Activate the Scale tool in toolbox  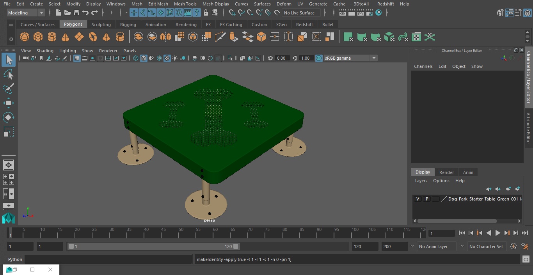pyautogui.click(x=9, y=132)
